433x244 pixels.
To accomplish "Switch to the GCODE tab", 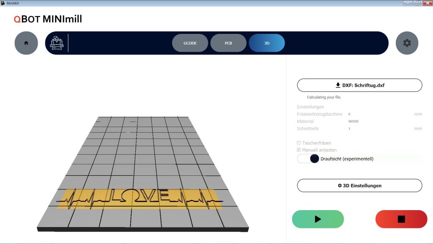I will click(x=190, y=43).
